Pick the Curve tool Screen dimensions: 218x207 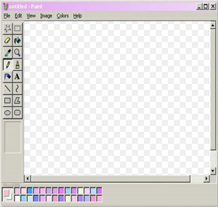coord(17,89)
